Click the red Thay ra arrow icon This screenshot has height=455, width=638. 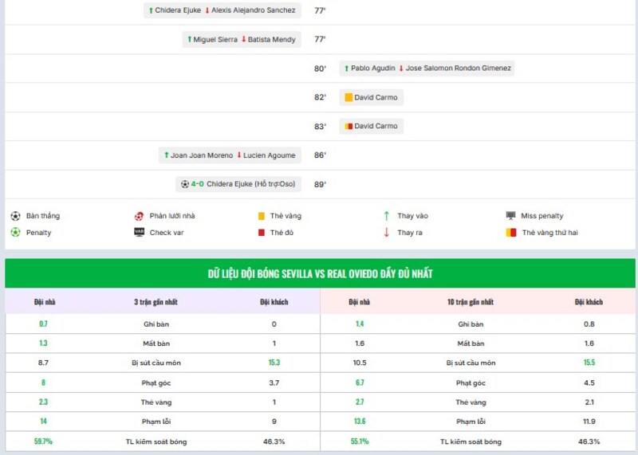386,233
